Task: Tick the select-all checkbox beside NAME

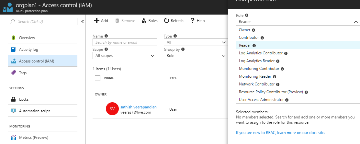Action: click(97, 78)
